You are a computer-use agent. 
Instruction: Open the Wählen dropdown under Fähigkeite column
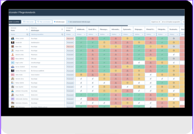pyautogui.click(x=162, y=34)
